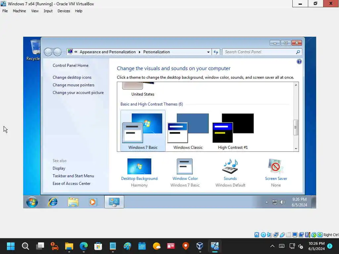Open the Windows 7 Start orb

pyautogui.click(x=32, y=202)
